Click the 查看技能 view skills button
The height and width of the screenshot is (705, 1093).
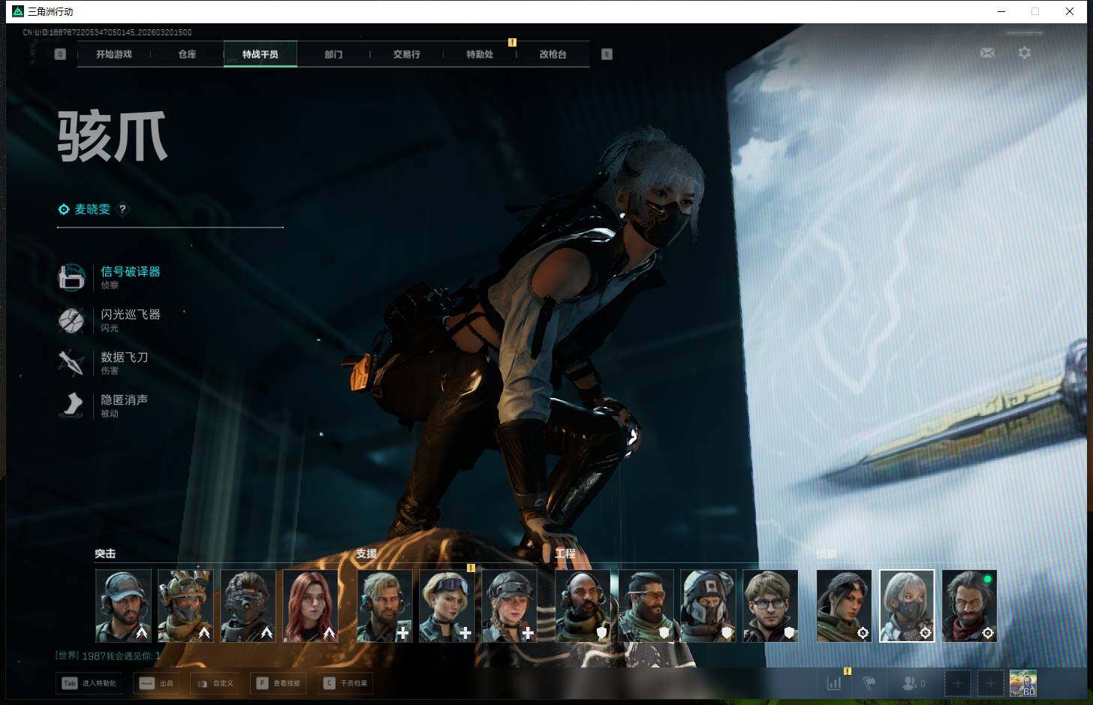pos(279,683)
